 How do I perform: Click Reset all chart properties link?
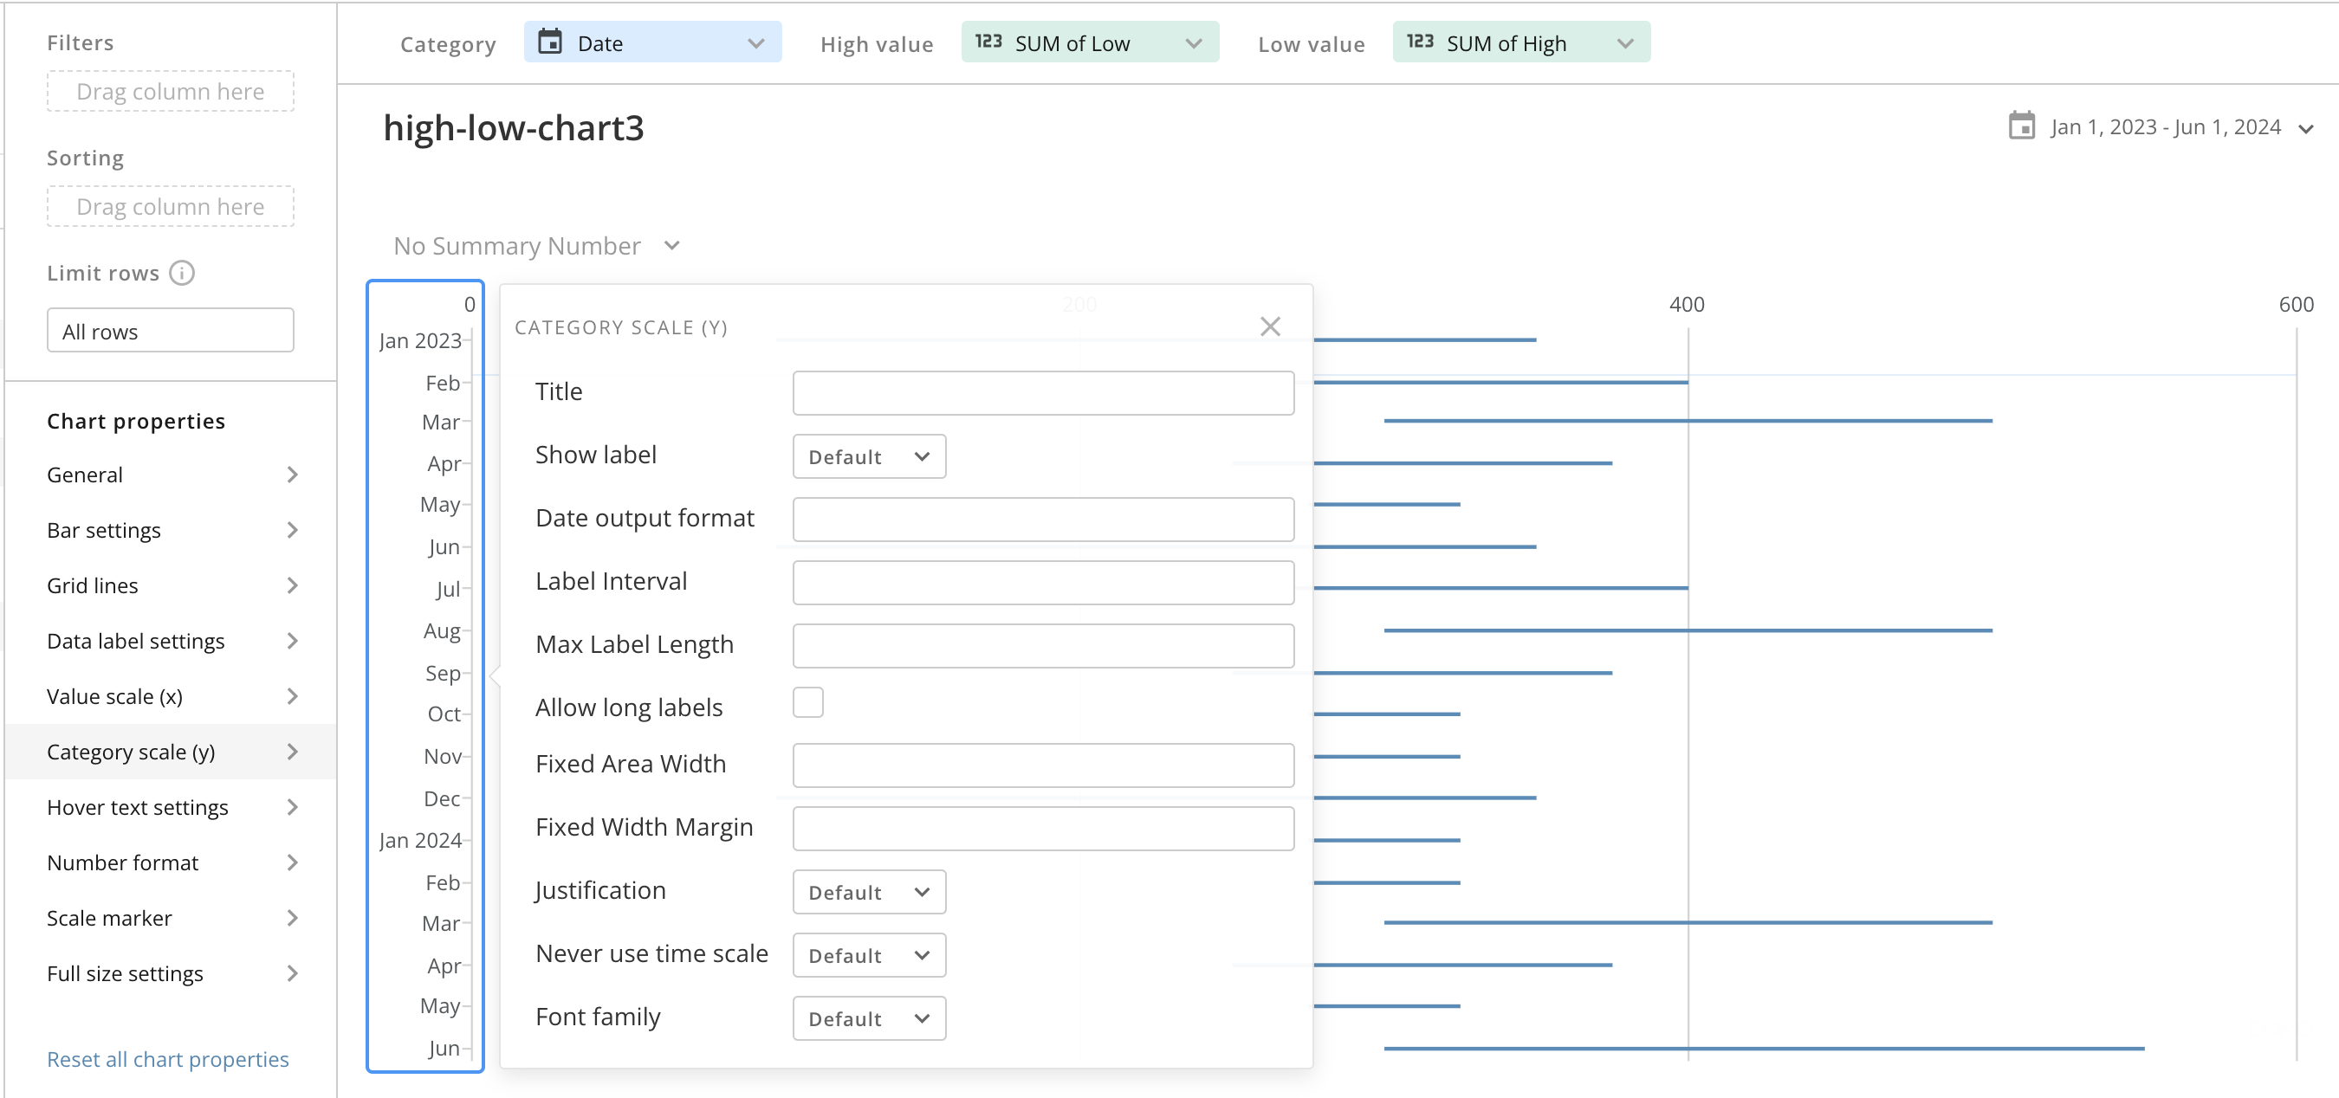click(168, 1059)
